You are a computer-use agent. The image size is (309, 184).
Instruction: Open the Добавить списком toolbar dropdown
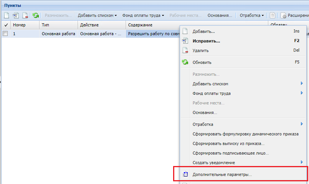[x=97, y=16]
